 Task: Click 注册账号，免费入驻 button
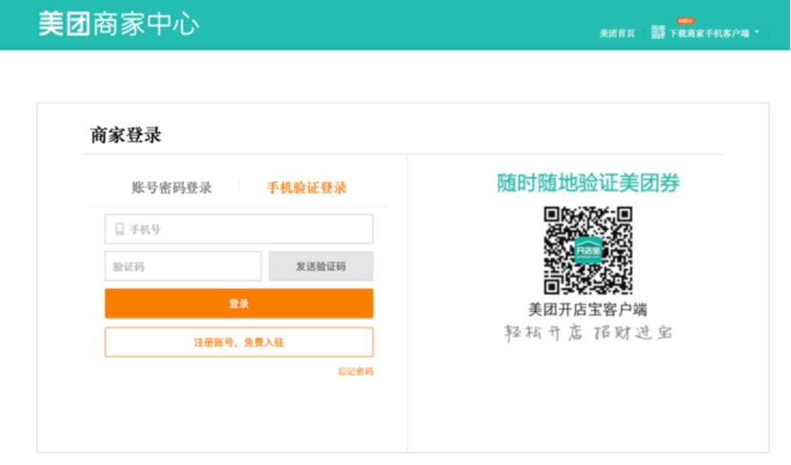click(239, 342)
